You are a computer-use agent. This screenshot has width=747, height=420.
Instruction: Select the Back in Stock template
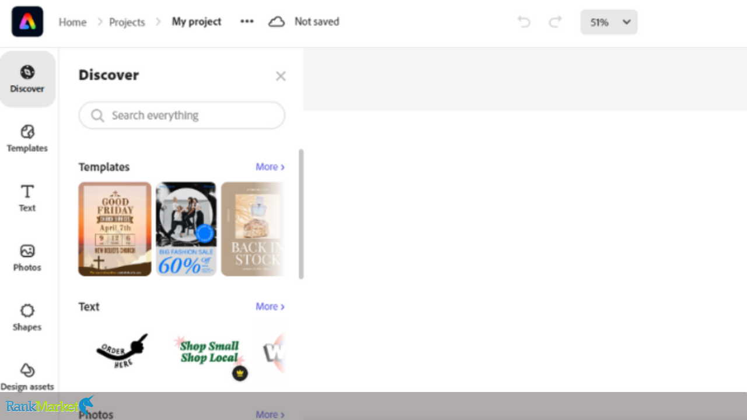coord(253,229)
